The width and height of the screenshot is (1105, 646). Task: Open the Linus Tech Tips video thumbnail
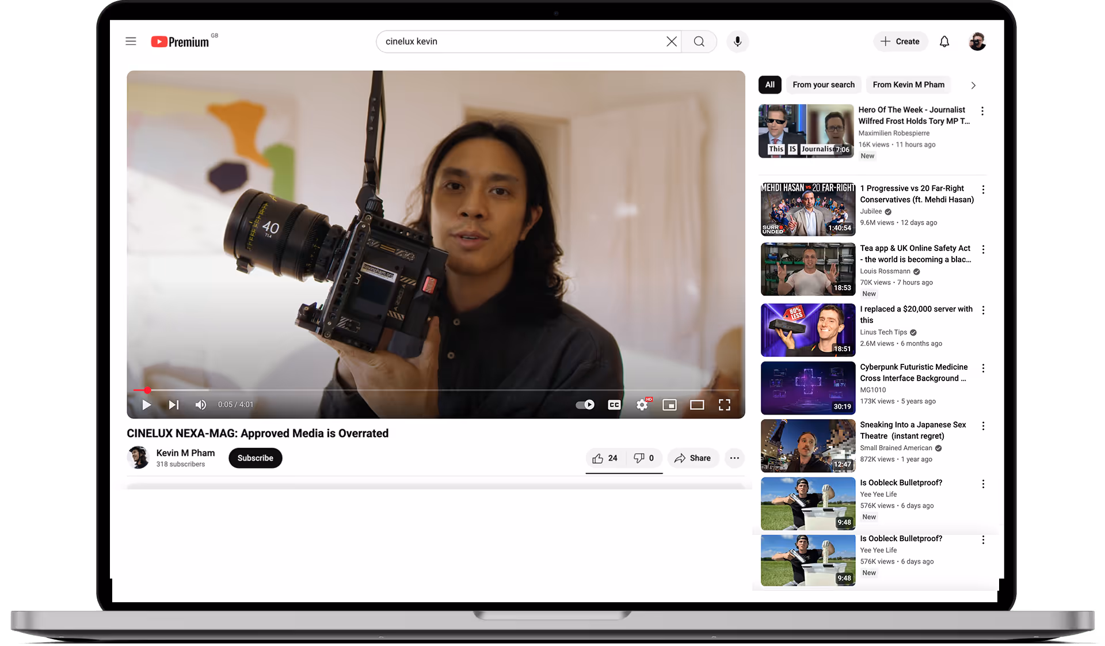point(807,330)
